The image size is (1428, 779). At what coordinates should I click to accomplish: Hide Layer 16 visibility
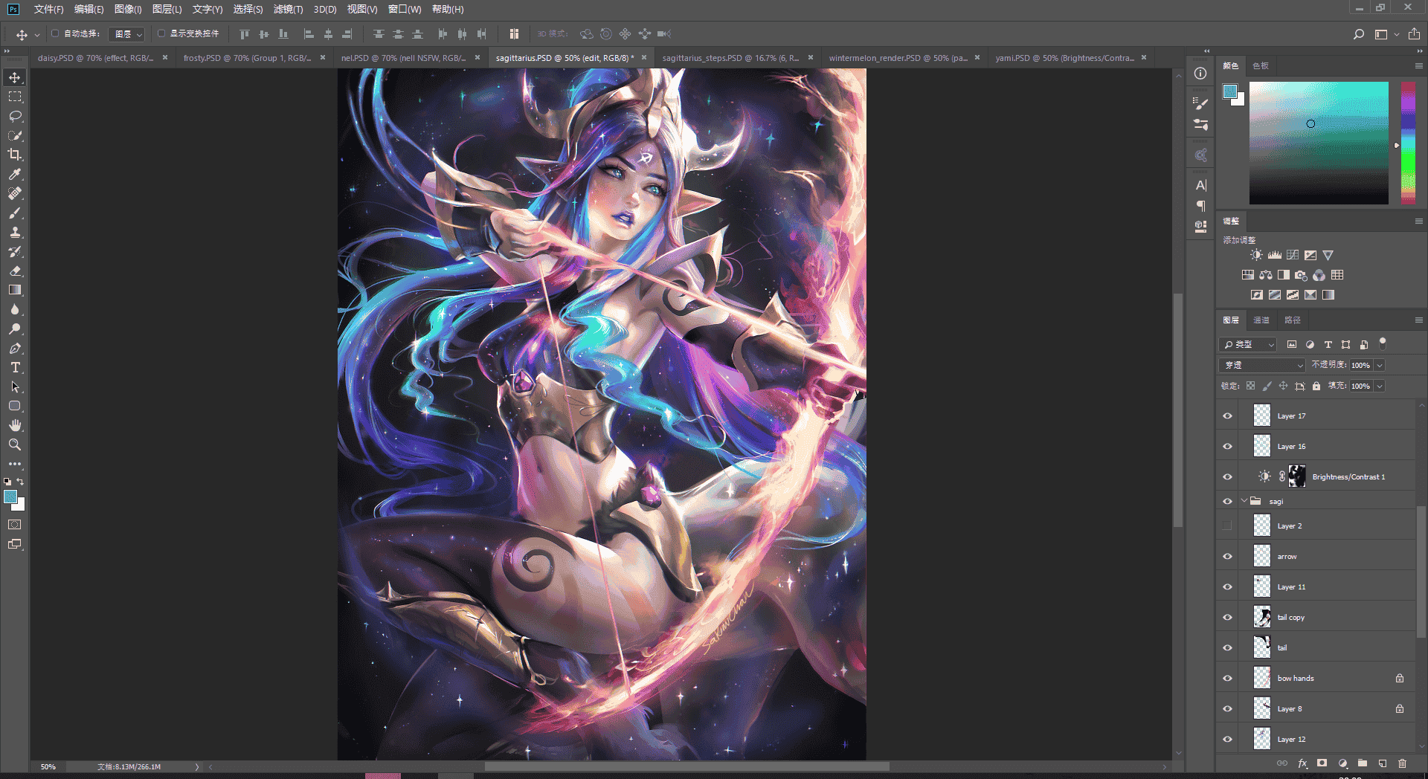(1228, 447)
